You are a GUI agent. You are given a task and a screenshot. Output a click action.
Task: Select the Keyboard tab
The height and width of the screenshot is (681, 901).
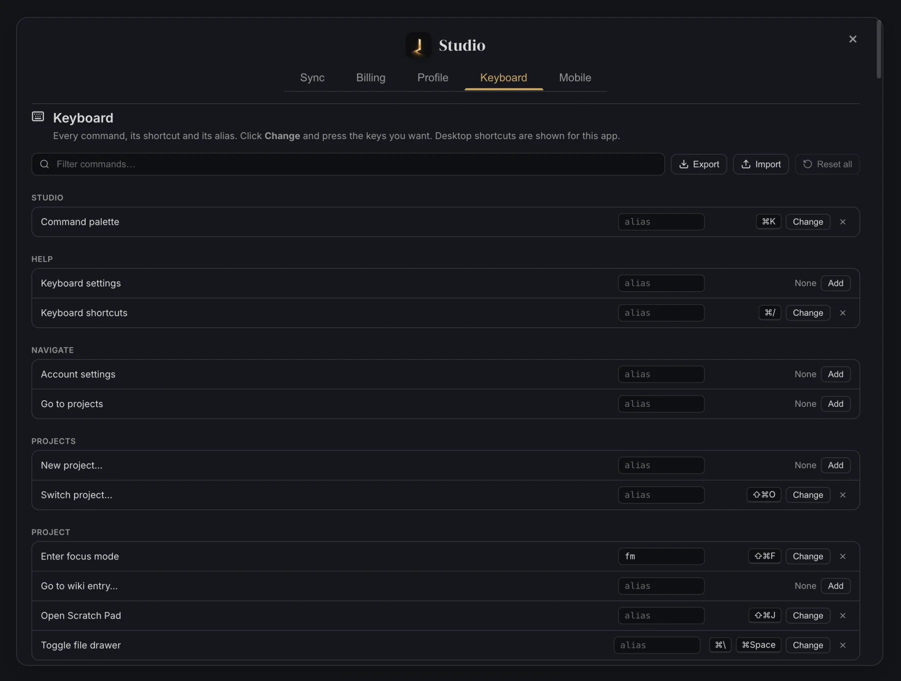[x=504, y=78]
